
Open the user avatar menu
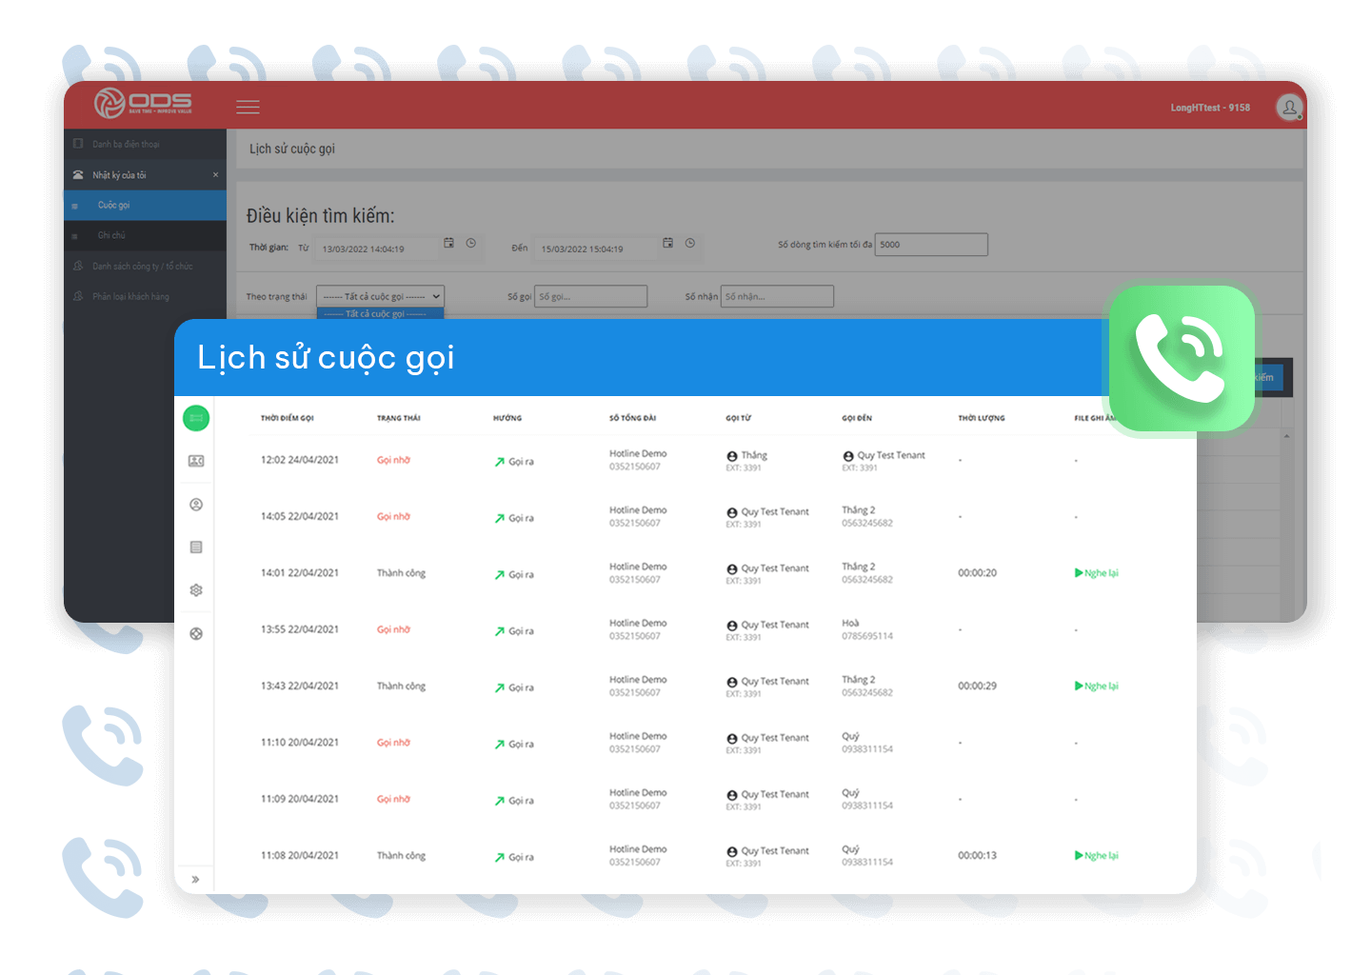click(1289, 108)
